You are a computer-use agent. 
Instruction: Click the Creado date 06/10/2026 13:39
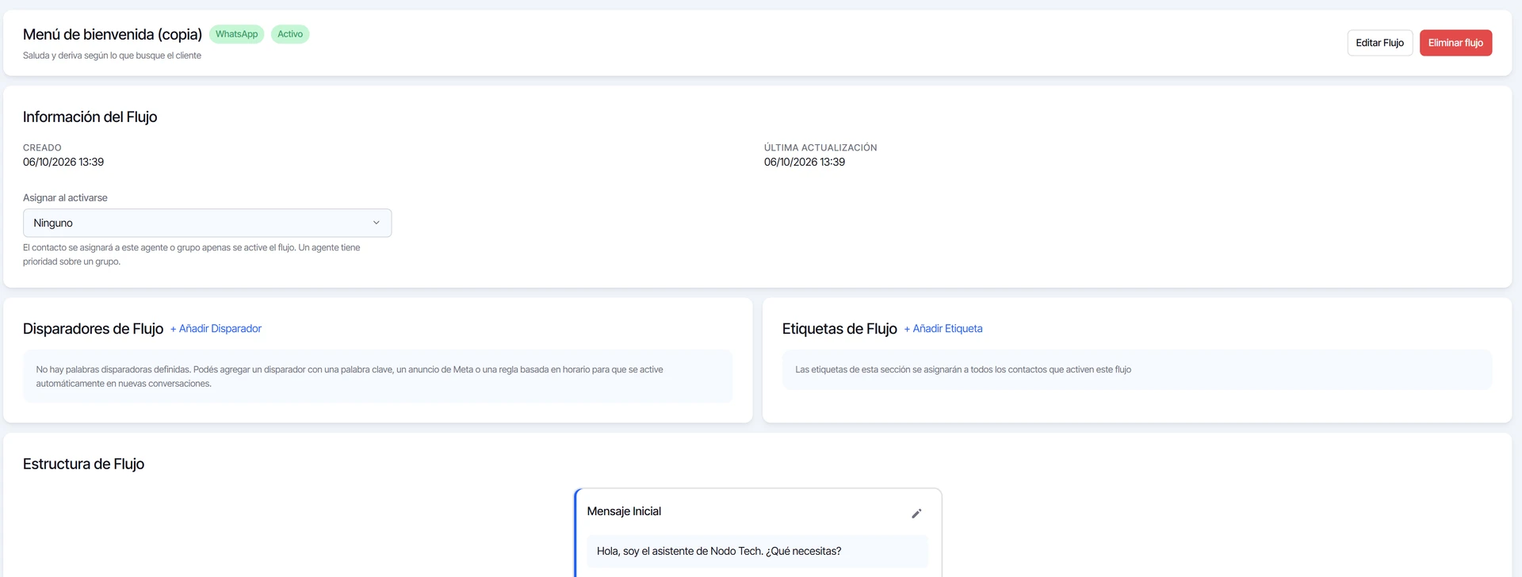[x=63, y=162]
